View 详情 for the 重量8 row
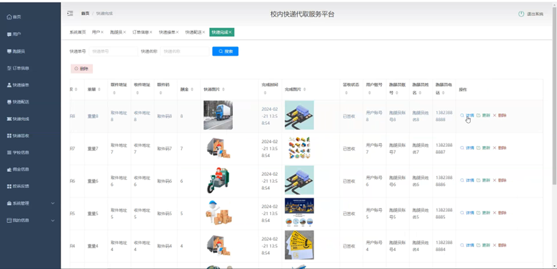Viewport: 557px width, 269px height. [x=467, y=115]
